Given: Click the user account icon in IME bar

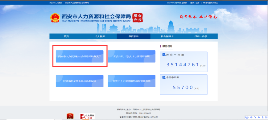Looking at the screenshot, I should pos(263,117).
